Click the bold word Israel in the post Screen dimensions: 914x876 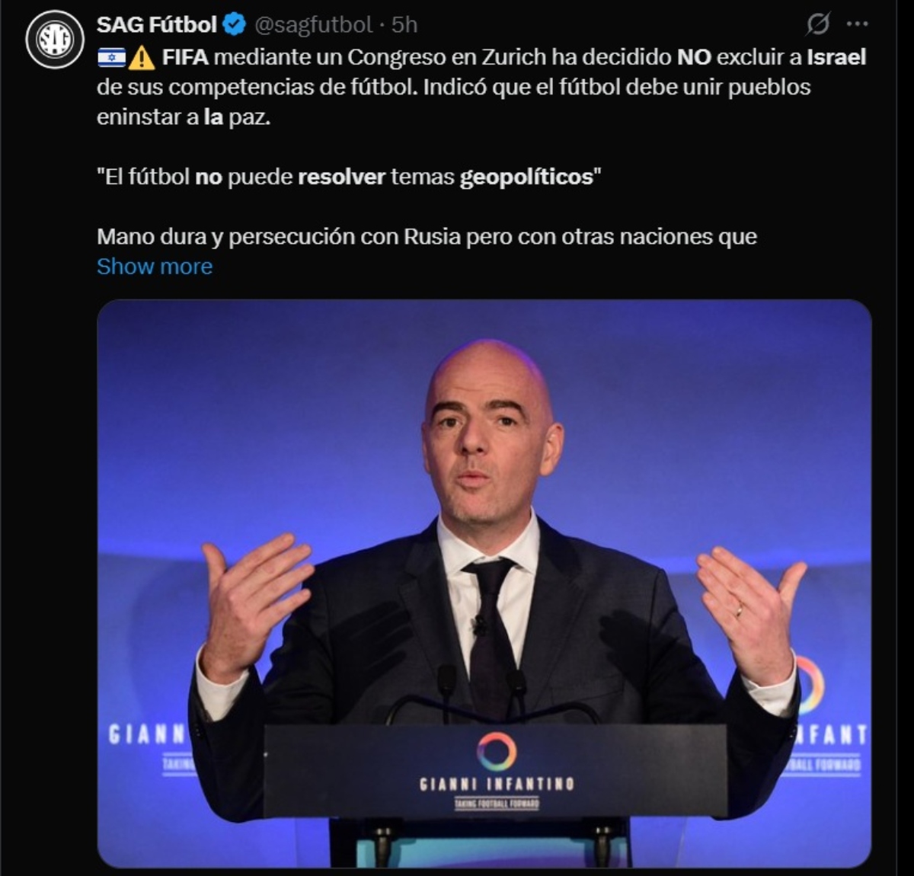[836, 57]
